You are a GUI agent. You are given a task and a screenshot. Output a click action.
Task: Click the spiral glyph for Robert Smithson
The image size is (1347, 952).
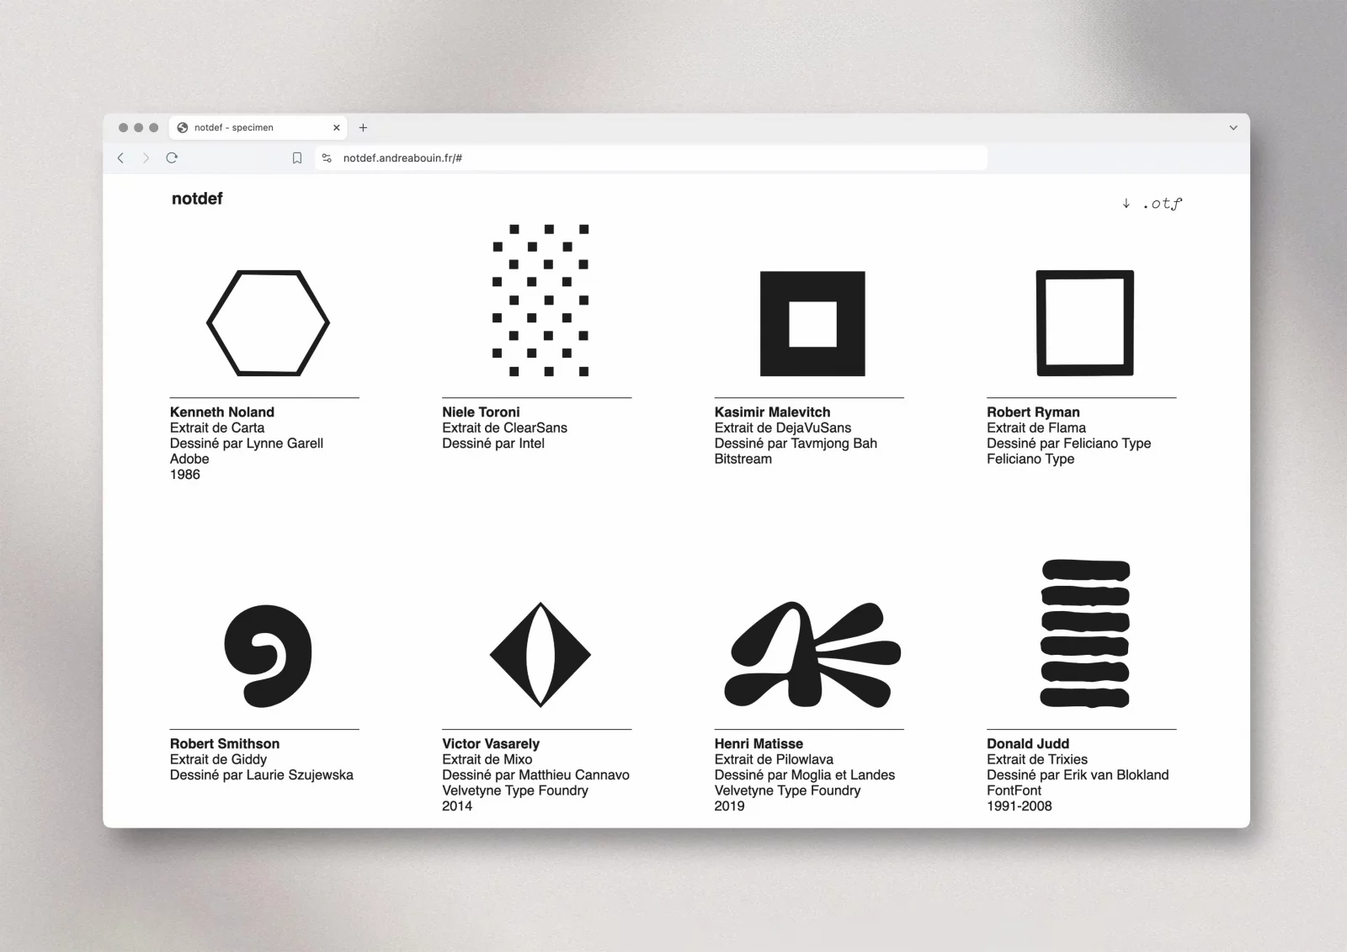268,655
